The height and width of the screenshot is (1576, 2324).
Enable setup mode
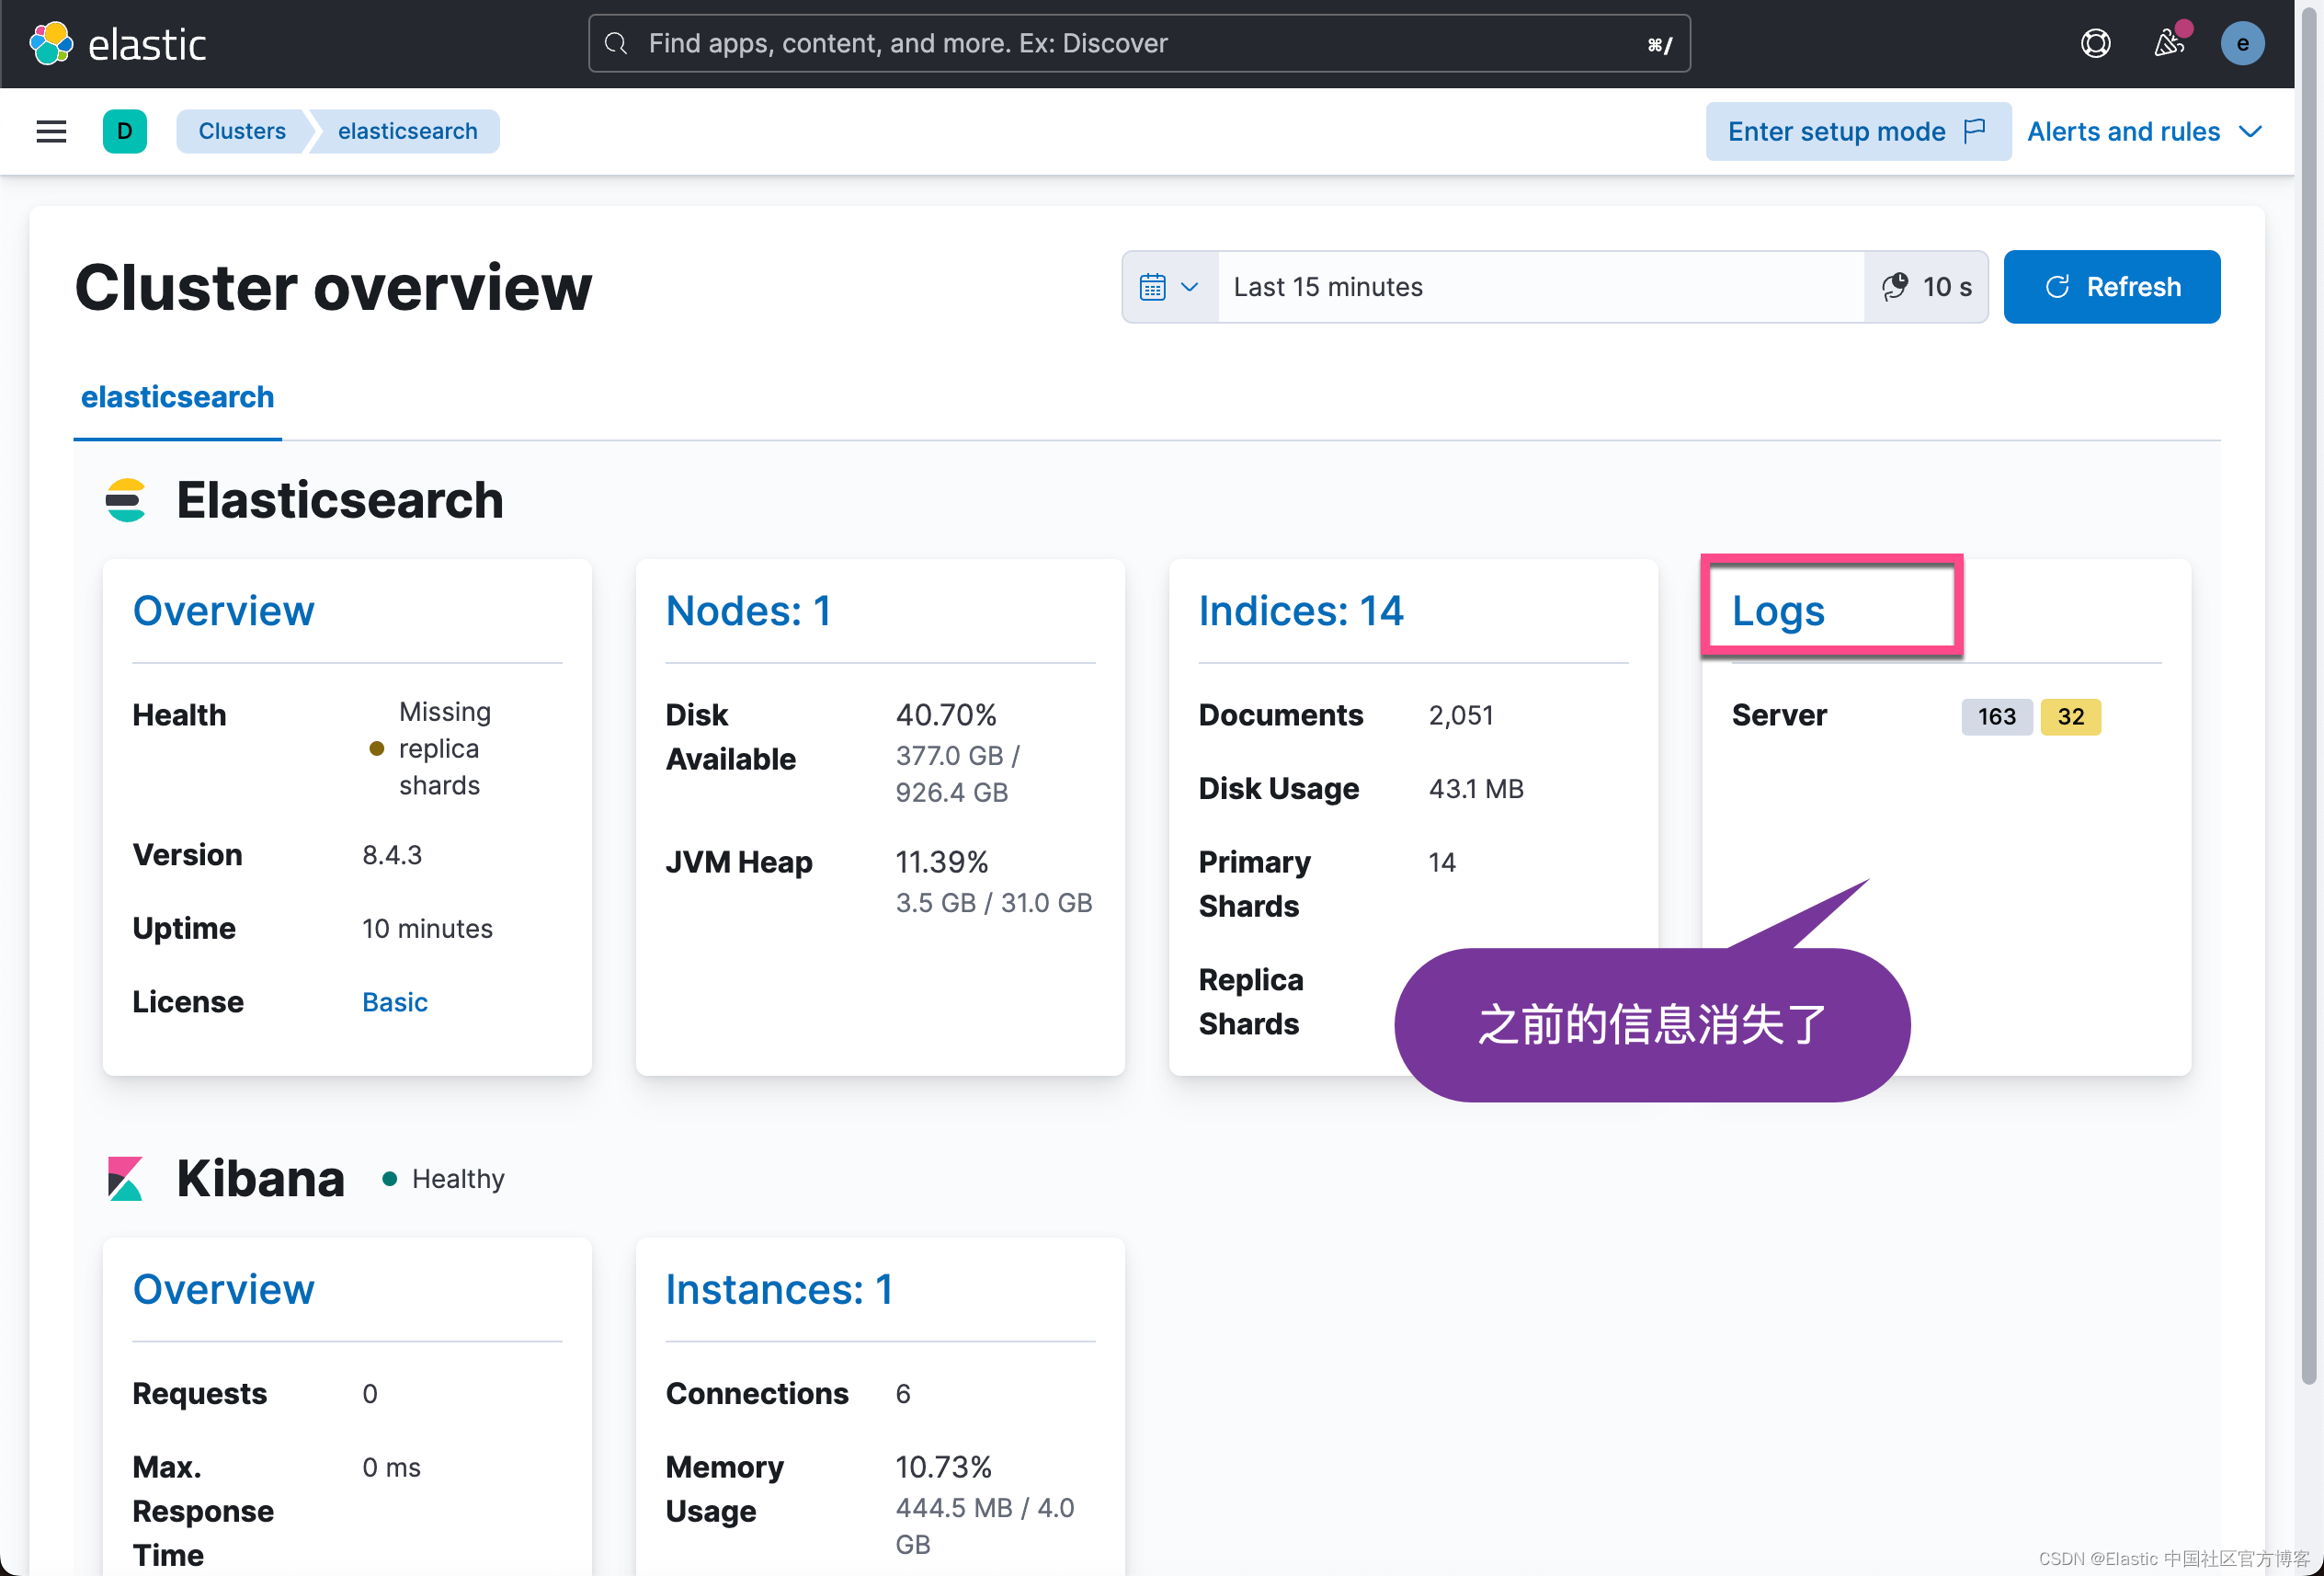[1857, 131]
